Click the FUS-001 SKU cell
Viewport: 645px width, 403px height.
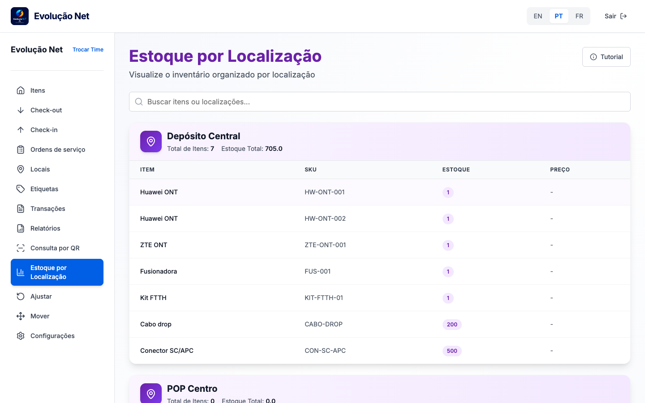[318, 271]
